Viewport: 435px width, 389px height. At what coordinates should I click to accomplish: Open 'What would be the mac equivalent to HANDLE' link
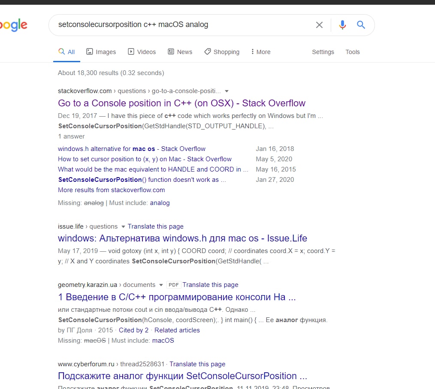(153, 169)
